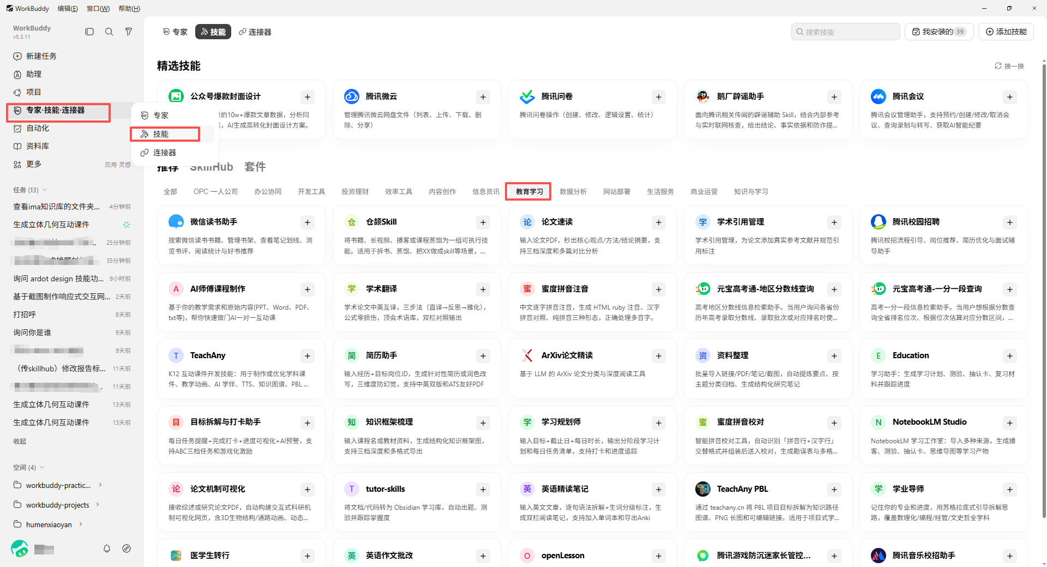Open the sidebar search icon

coord(109,32)
